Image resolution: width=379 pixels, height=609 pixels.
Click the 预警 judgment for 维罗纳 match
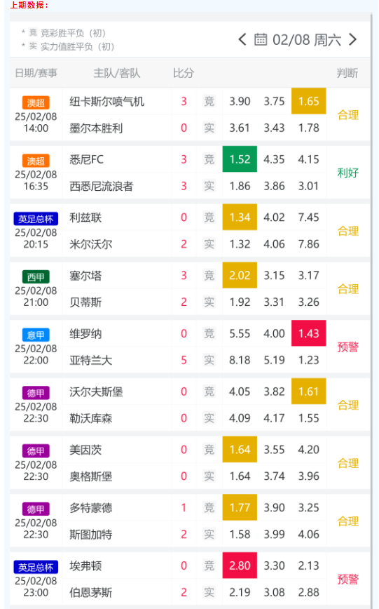tap(348, 347)
